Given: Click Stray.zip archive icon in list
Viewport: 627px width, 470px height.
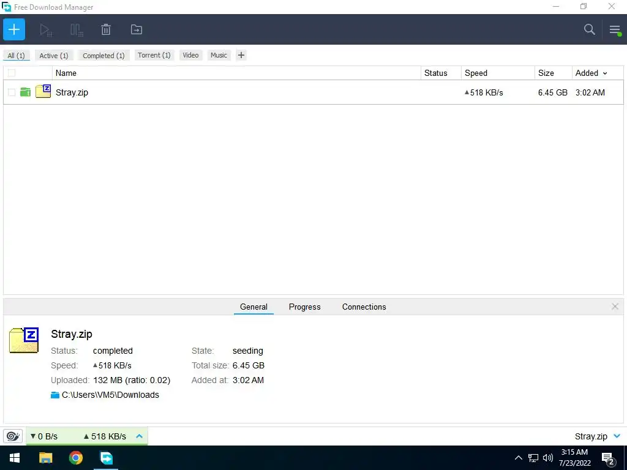Looking at the screenshot, I should [x=43, y=92].
